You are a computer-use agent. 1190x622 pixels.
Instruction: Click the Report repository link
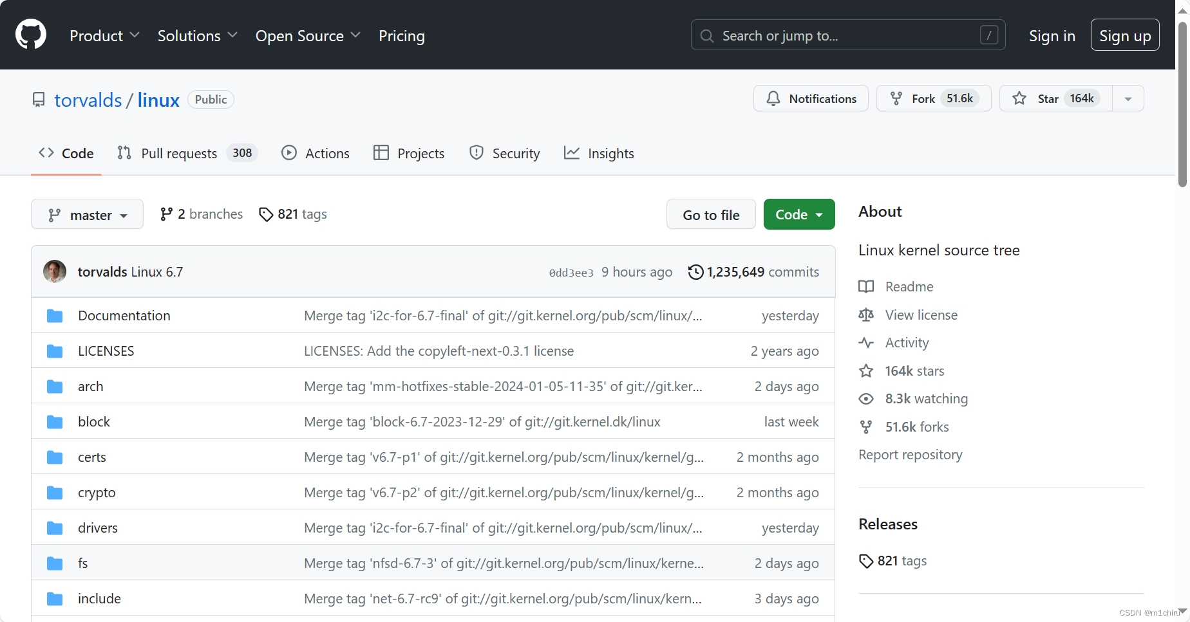[x=911, y=455]
